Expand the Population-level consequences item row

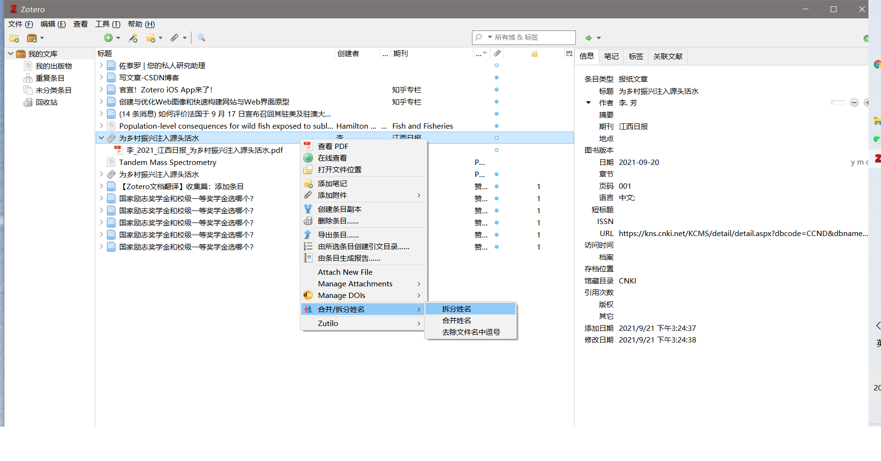click(101, 126)
